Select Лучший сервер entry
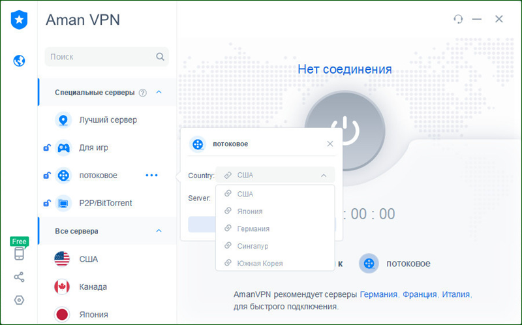Screen dimensions: 522x325 108,120
